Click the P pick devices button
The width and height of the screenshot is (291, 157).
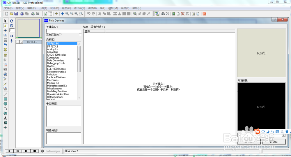tap(17, 42)
